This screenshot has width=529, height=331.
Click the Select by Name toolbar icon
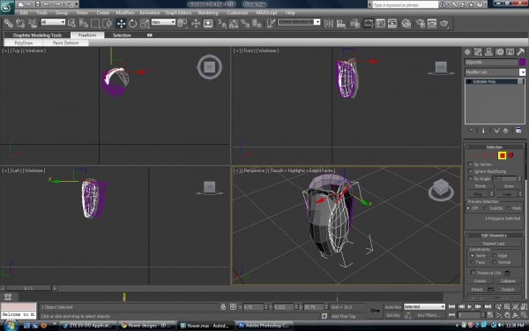pyautogui.click(x=84, y=23)
